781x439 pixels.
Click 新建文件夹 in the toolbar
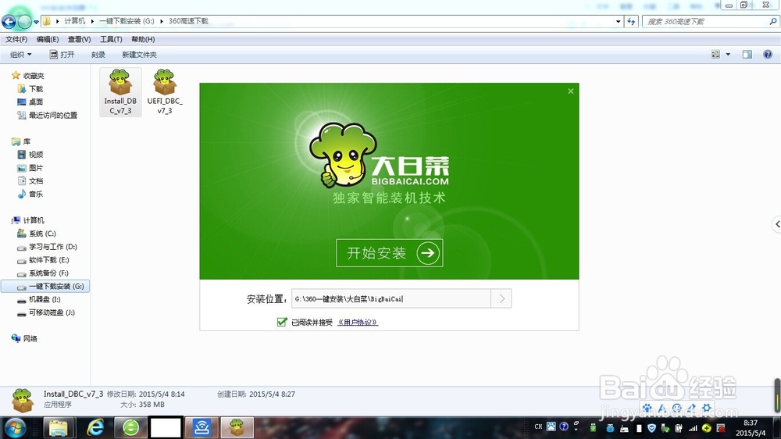[x=140, y=55]
